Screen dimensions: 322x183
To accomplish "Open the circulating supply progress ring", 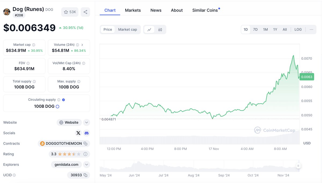I will (57, 106).
